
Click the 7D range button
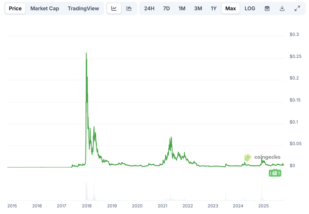[166, 8]
